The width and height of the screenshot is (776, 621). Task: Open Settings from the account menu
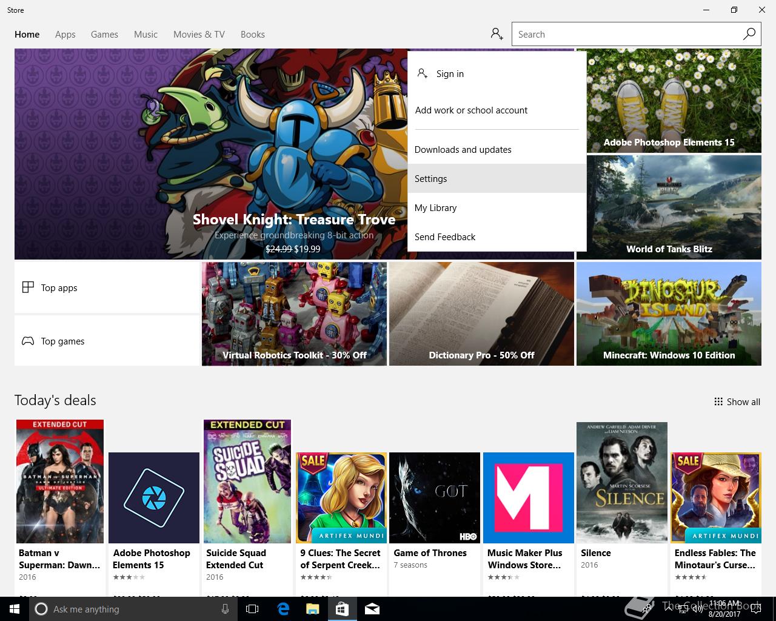click(x=497, y=178)
